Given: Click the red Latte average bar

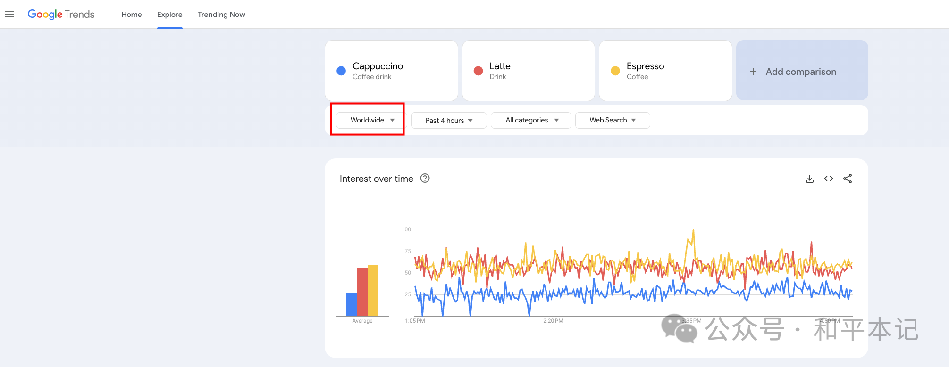Looking at the screenshot, I should 362,292.
